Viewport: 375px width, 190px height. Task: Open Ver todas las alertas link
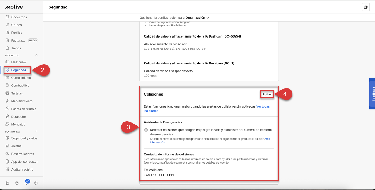tap(207, 109)
